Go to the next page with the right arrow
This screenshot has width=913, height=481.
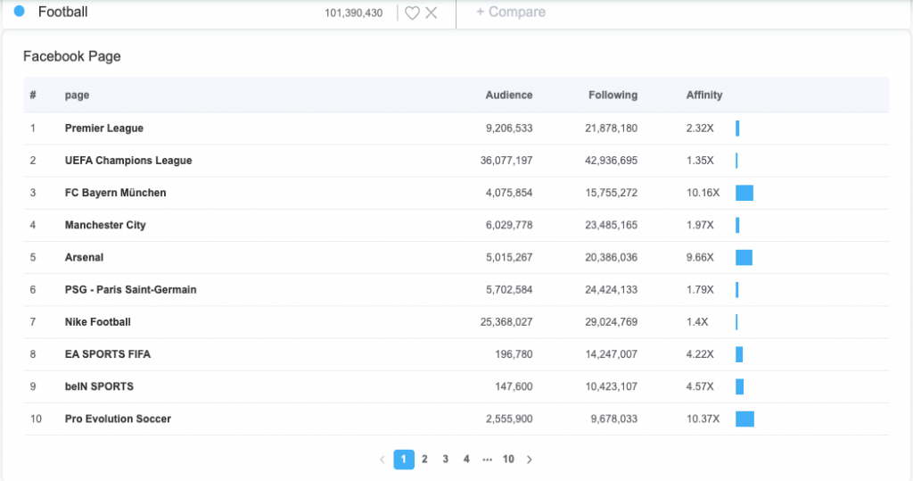[x=530, y=460]
